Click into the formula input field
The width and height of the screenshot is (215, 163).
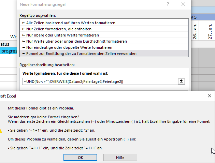point(100,81)
